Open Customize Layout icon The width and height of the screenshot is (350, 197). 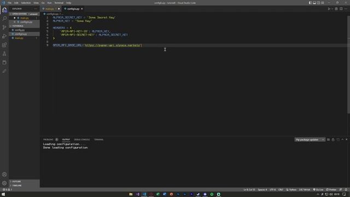322,3
